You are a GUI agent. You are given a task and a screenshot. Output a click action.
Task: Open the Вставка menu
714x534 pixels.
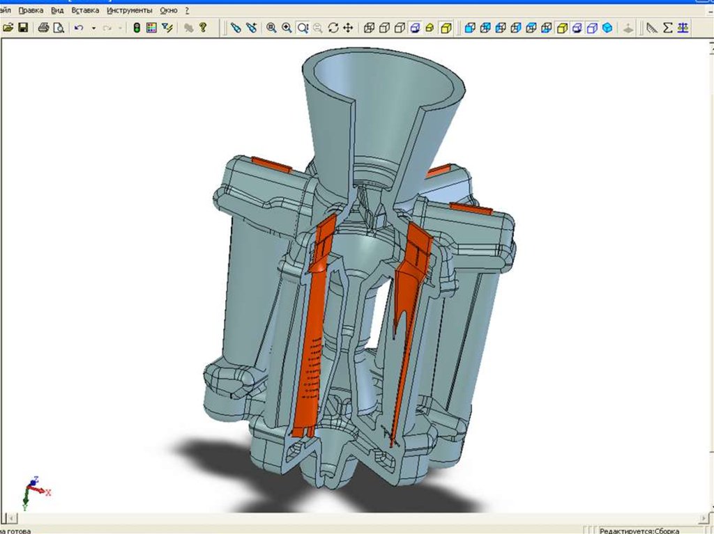[x=85, y=11]
